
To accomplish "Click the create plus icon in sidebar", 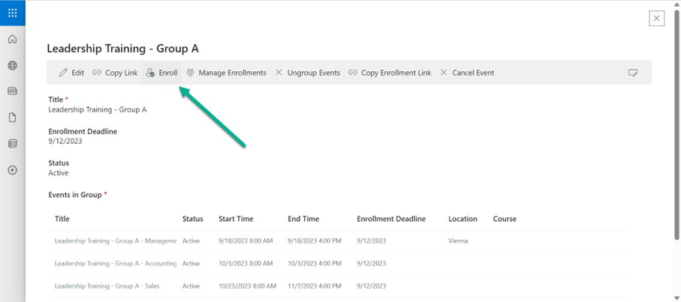I will click(12, 170).
